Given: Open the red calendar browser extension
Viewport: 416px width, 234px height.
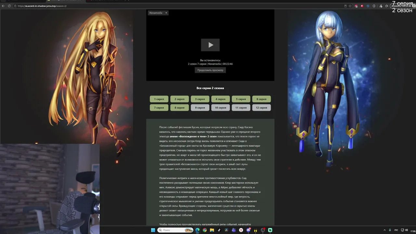Looking at the screenshot, I should [356, 6].
